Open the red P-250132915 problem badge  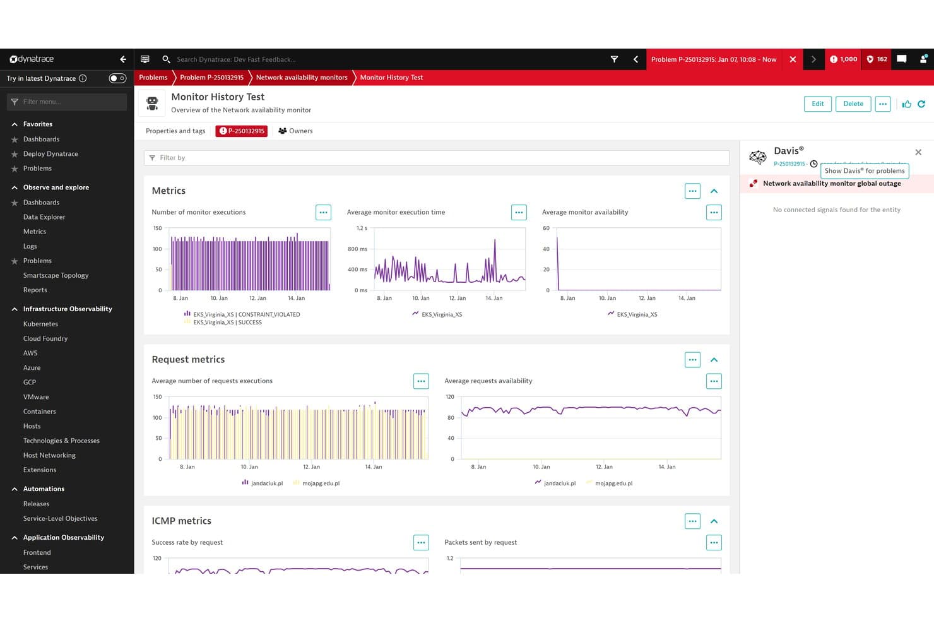pos(241,131)
